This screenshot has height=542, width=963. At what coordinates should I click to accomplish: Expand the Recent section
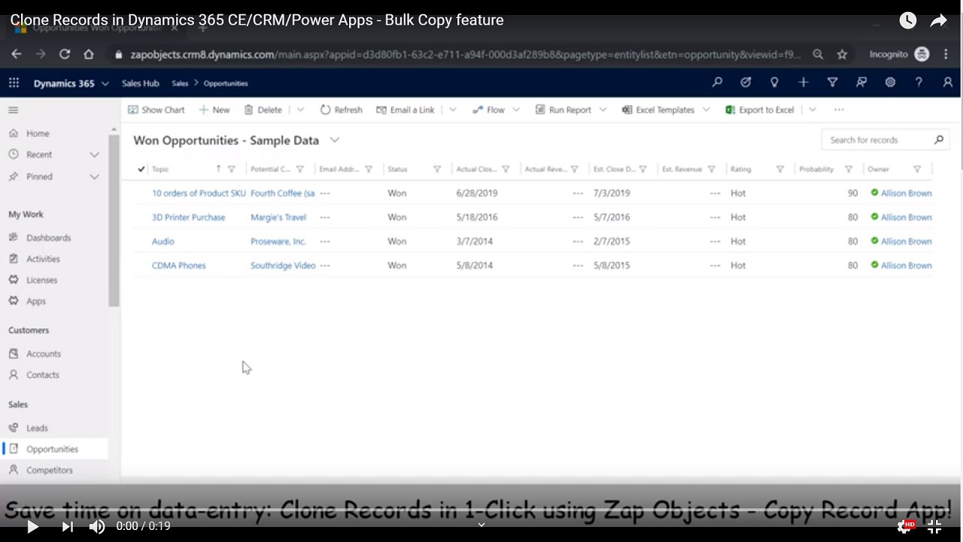[x=94, y=154]
